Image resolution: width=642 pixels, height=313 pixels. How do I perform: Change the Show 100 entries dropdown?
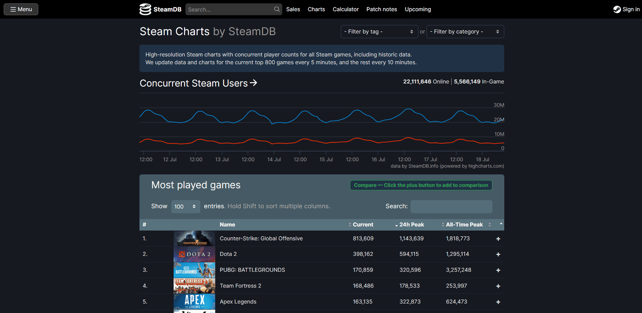coord(185,206)
